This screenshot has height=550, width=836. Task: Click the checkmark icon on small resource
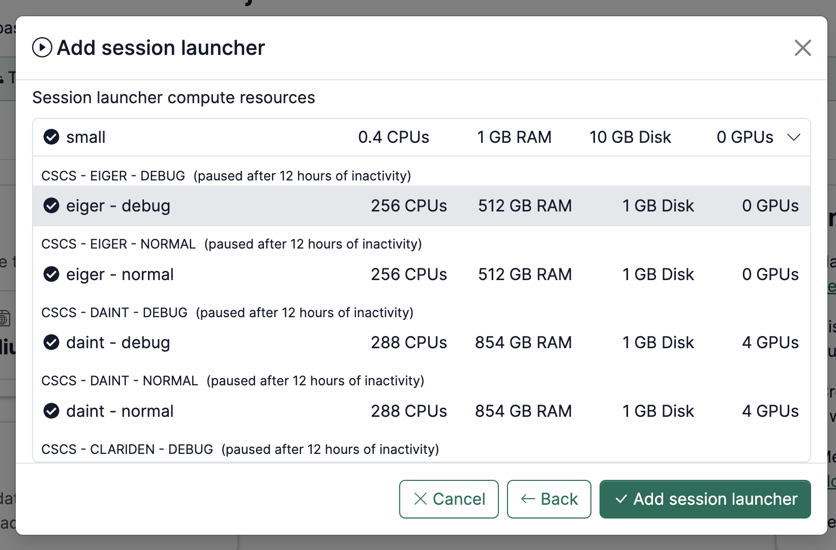[x=51, y=137]
